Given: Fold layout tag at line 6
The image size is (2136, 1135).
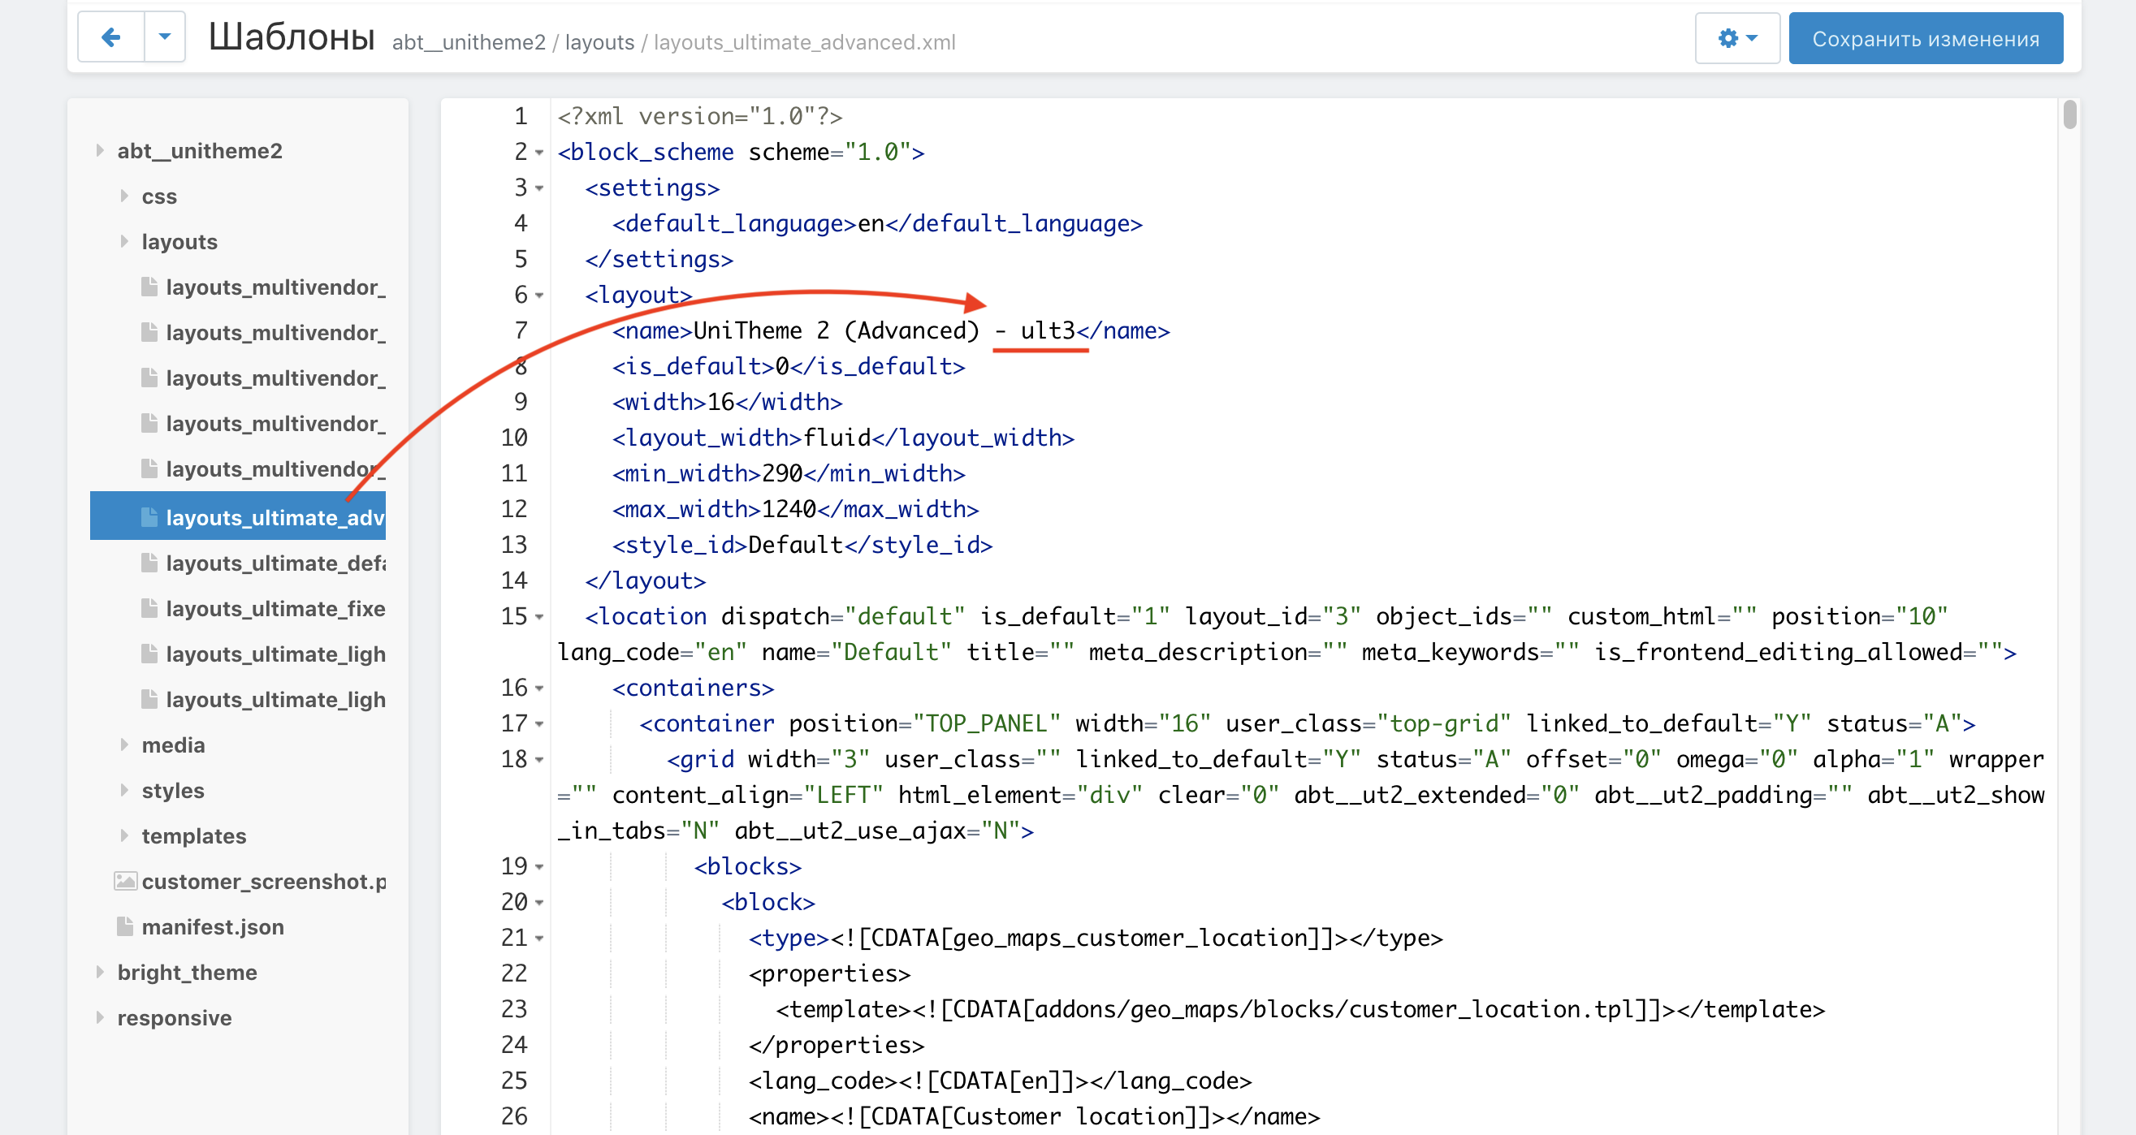Looking at the screenshot, I should [x=539, y=296].
